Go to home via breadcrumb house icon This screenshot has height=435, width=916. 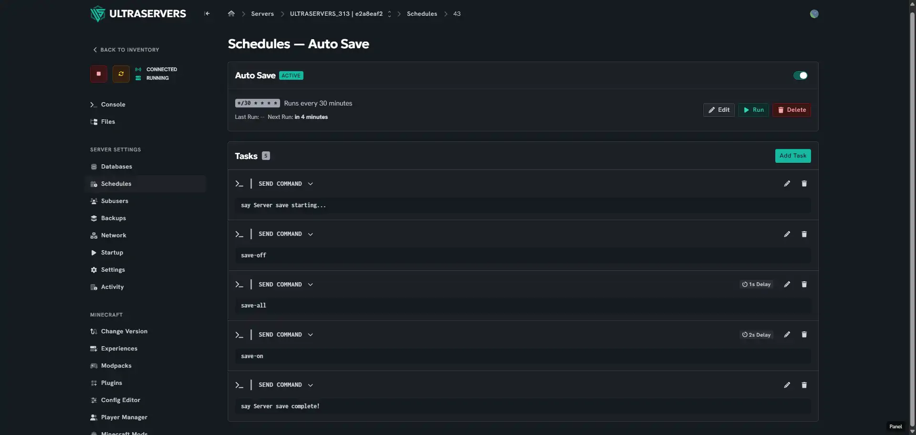[231, 14]
